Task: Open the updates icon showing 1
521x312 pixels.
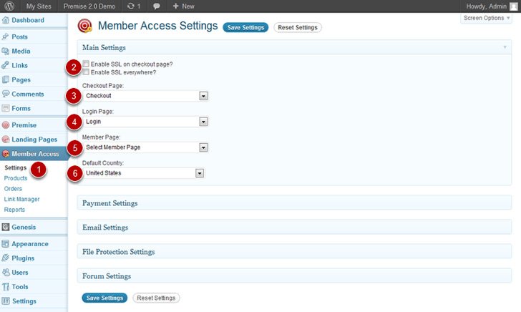Action: [134, 6]
